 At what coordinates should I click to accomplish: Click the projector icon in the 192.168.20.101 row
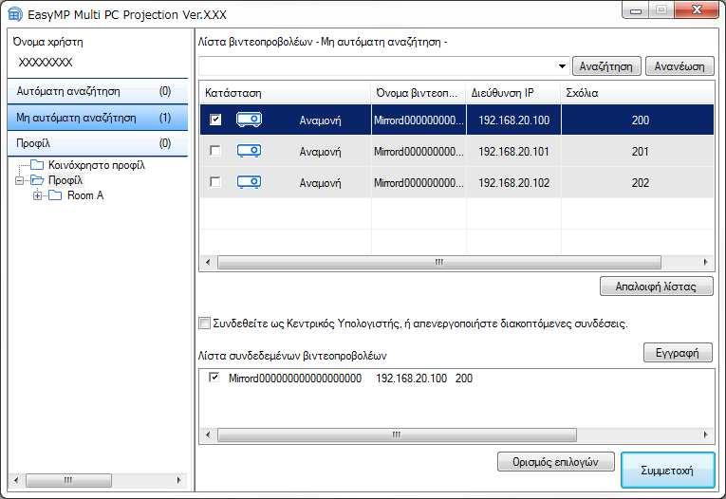coord(249,151)
